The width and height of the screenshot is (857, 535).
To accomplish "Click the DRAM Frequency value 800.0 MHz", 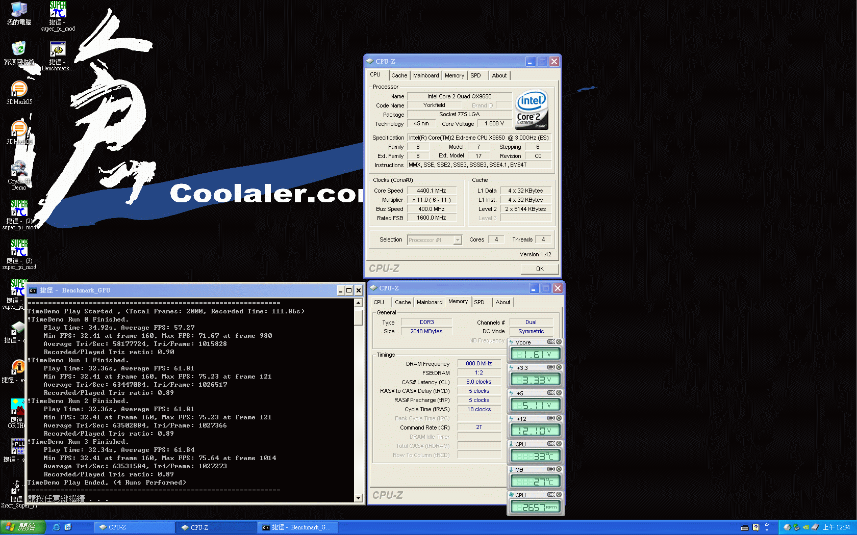I will point(479,363).
